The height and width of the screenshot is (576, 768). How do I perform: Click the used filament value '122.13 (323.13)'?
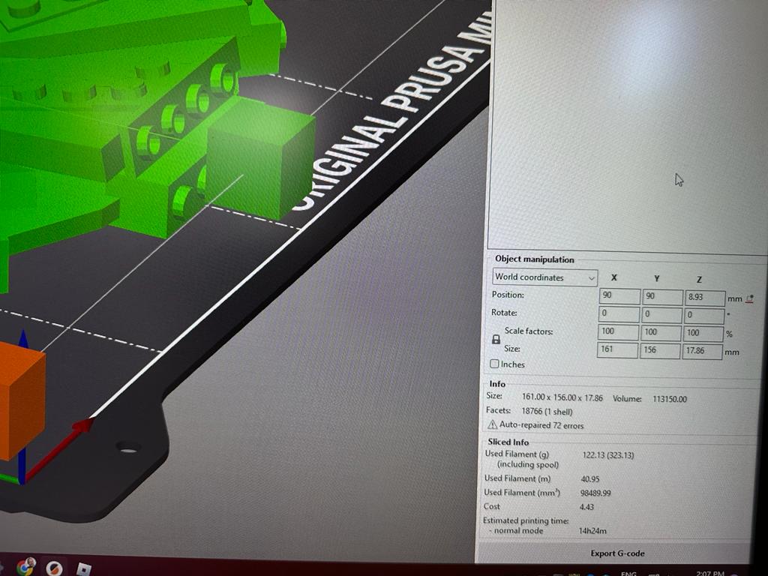pos(607,455)
